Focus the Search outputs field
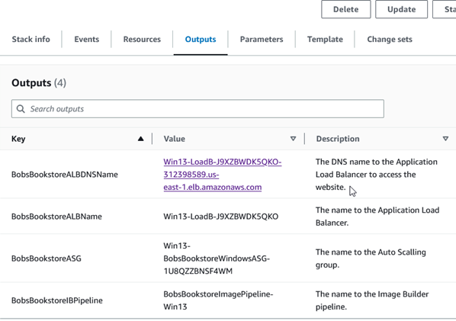Image resolution: width=456 pixels, height=321 pixels. (x=197, y=109)
